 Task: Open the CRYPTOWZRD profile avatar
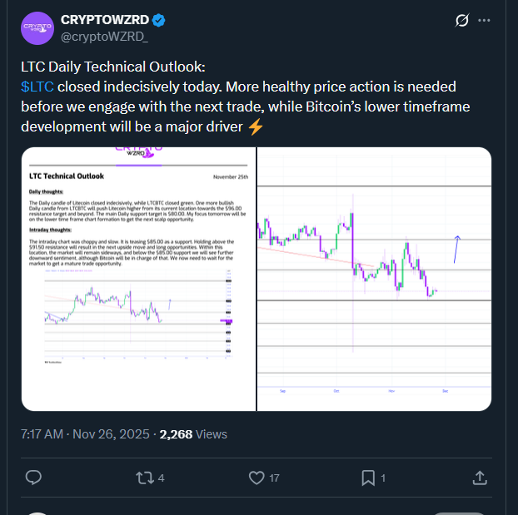point(37,29)
